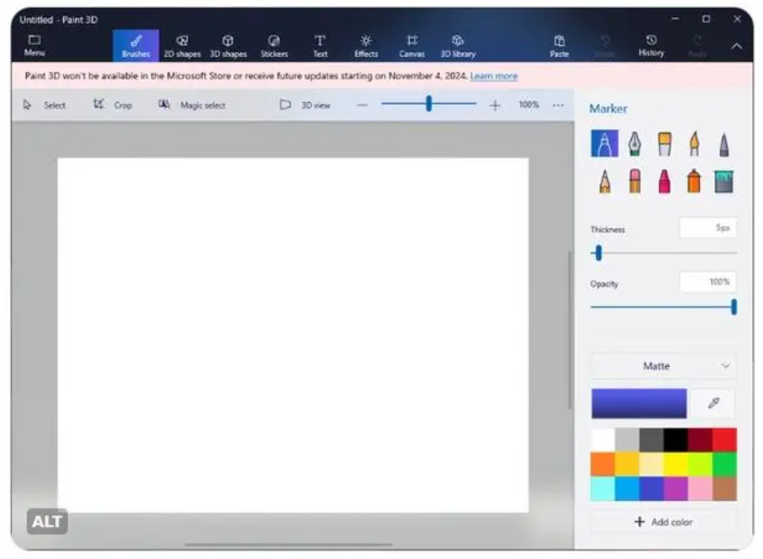Open the Canvas tab
The height and width of the screenshot is (559, 763).
pos(411,46)
